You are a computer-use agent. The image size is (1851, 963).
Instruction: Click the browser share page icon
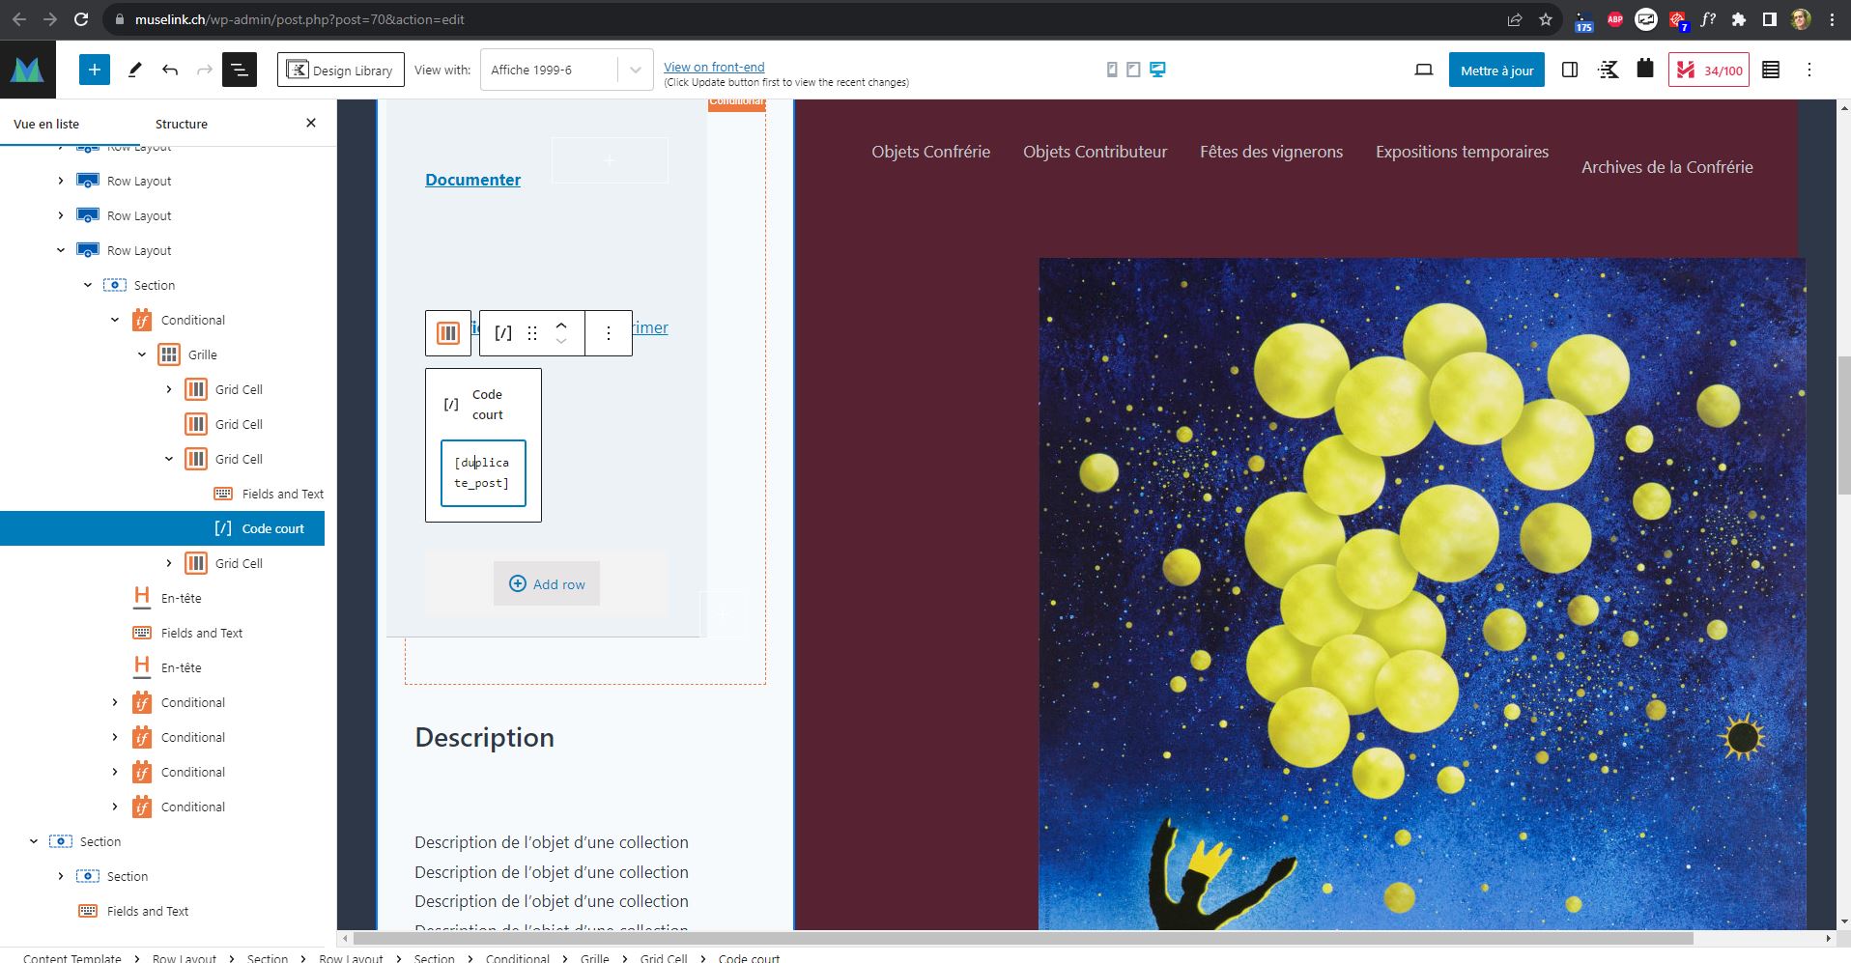point(1515,19)
